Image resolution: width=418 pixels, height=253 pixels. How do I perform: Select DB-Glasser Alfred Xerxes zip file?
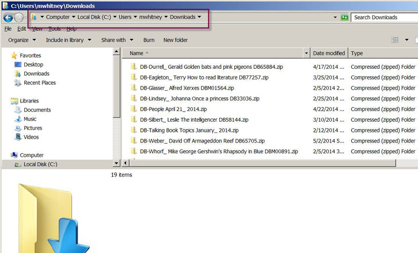point(186,88)
